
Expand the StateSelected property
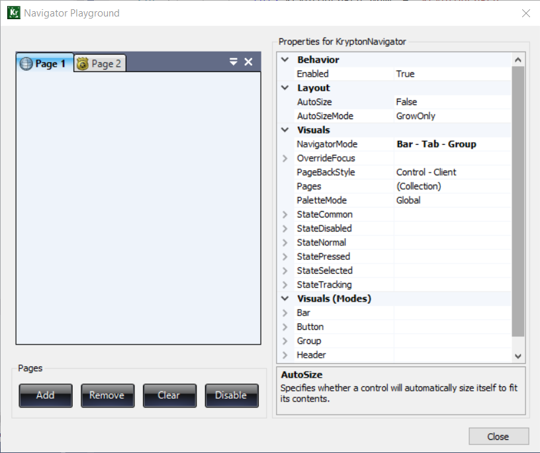(x=285, y=270)
